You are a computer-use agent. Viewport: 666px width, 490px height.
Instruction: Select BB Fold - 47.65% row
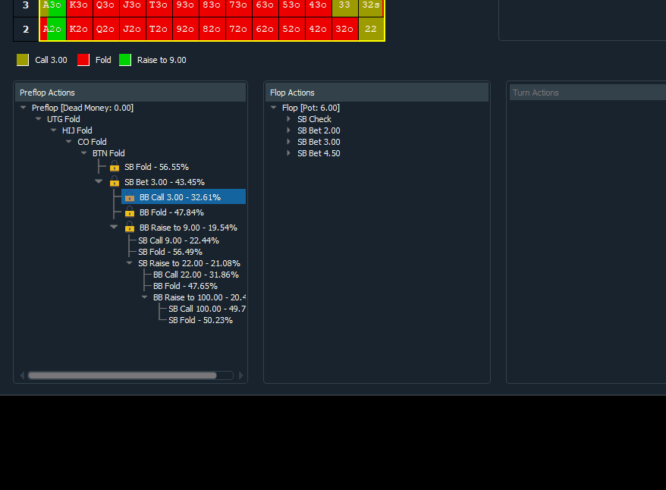185,286
